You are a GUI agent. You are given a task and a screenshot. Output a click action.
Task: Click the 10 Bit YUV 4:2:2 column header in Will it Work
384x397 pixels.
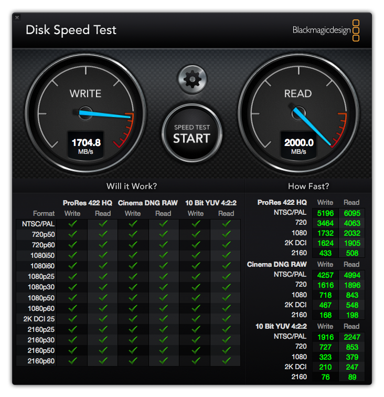click(x=211, y=203)
